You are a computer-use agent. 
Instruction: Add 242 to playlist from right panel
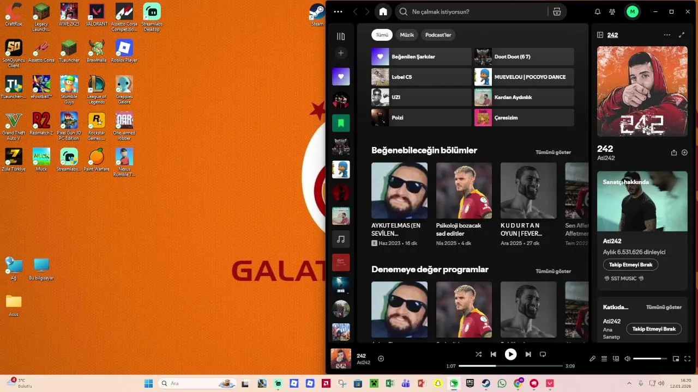(684, 153)
